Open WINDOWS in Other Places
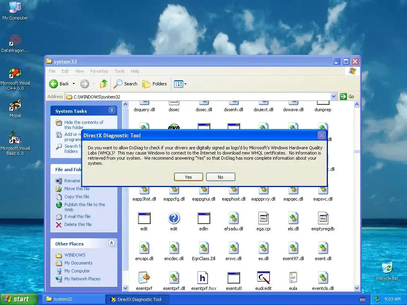The image size is (407, 305). pos(75,255)
